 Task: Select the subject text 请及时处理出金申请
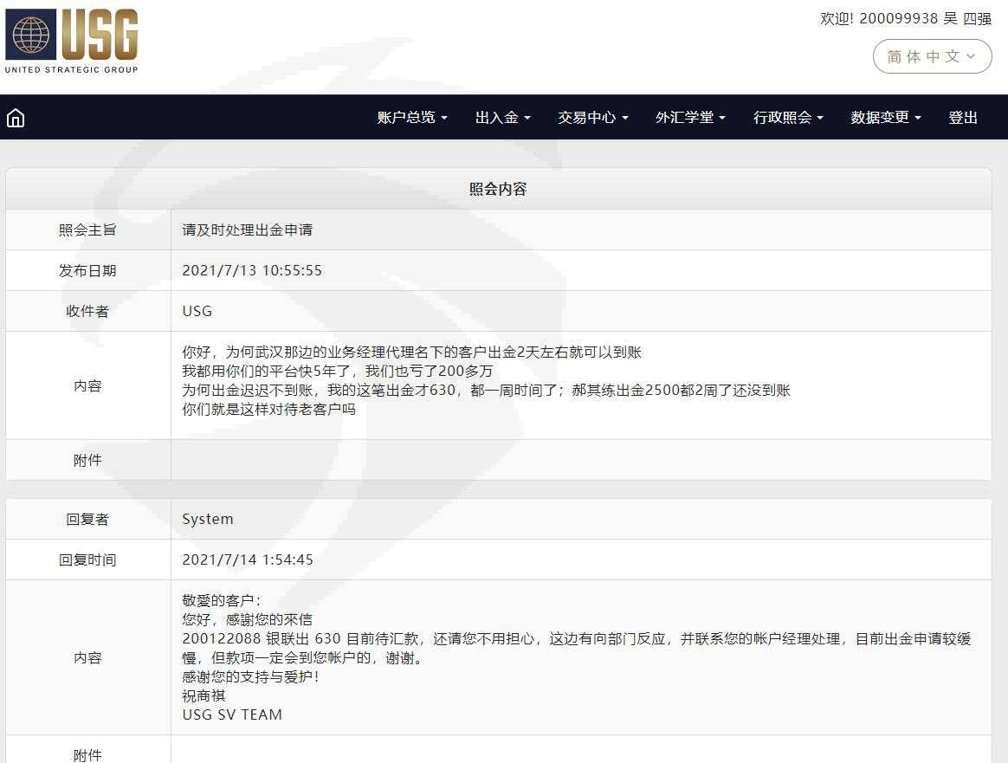coord(247,230)
